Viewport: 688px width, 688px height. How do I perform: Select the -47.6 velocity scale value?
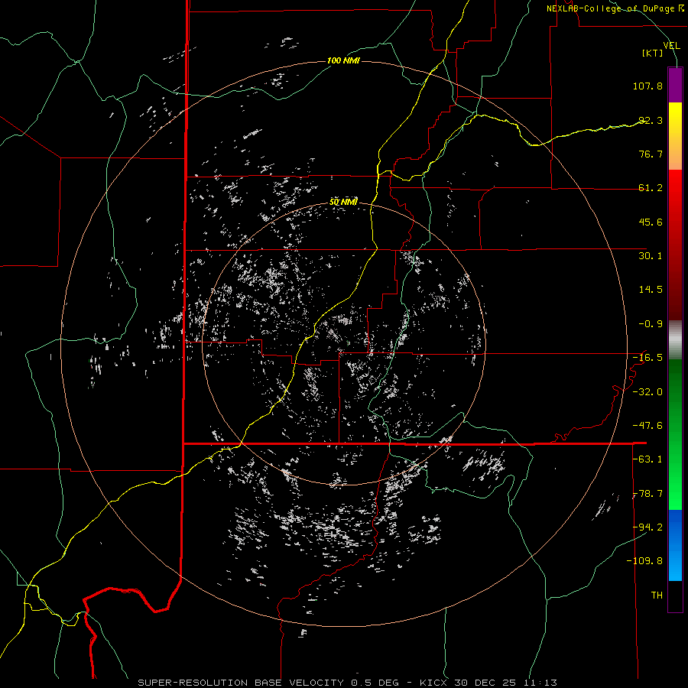tap(647, 426)
